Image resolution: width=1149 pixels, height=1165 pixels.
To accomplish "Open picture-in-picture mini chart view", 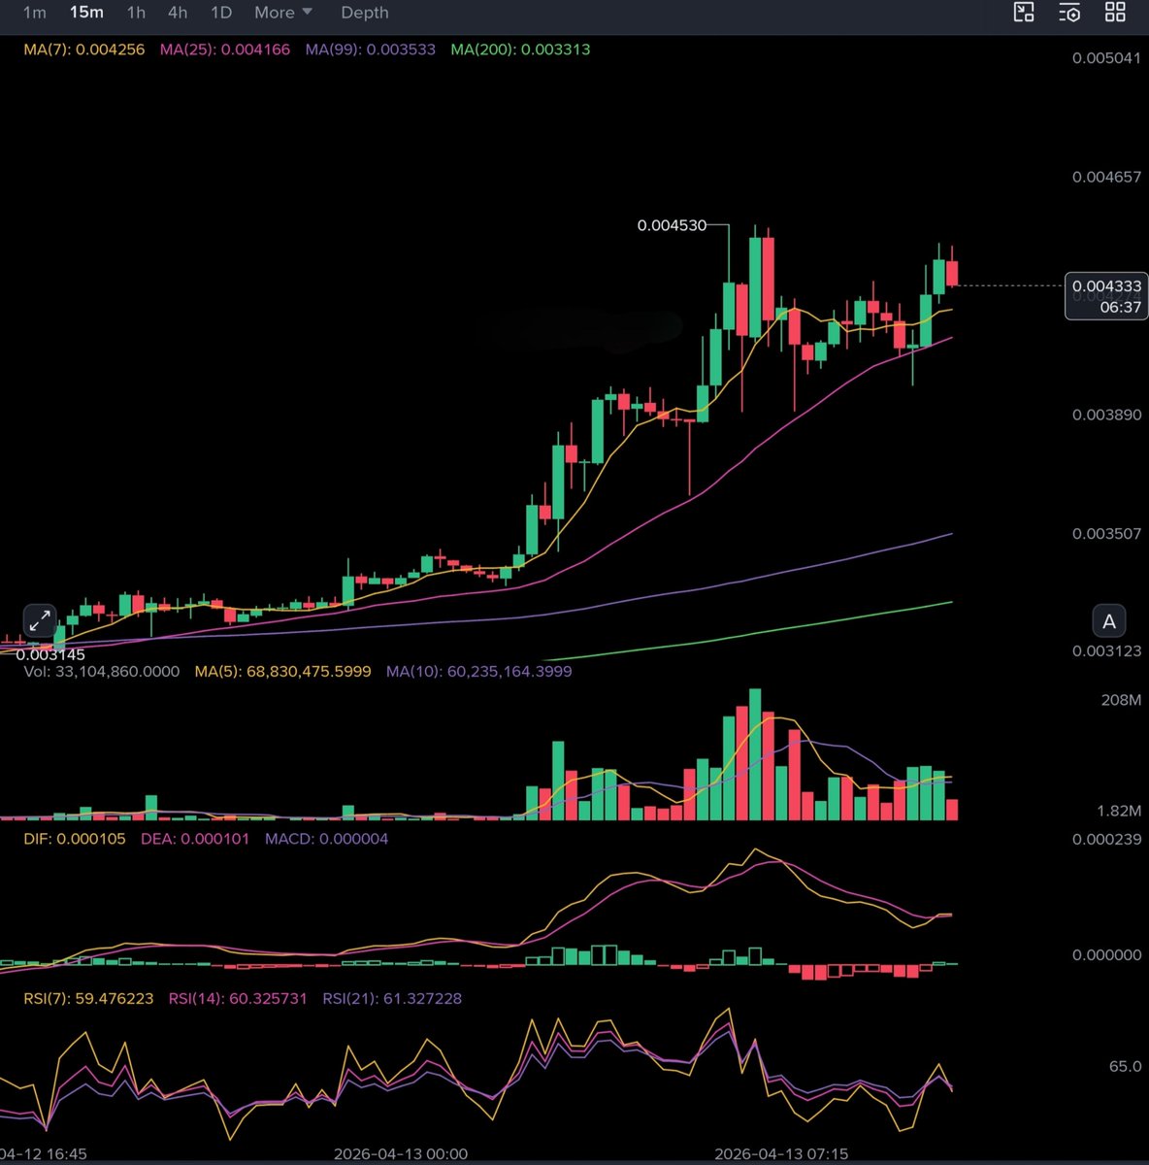I will coord(1024,13).
